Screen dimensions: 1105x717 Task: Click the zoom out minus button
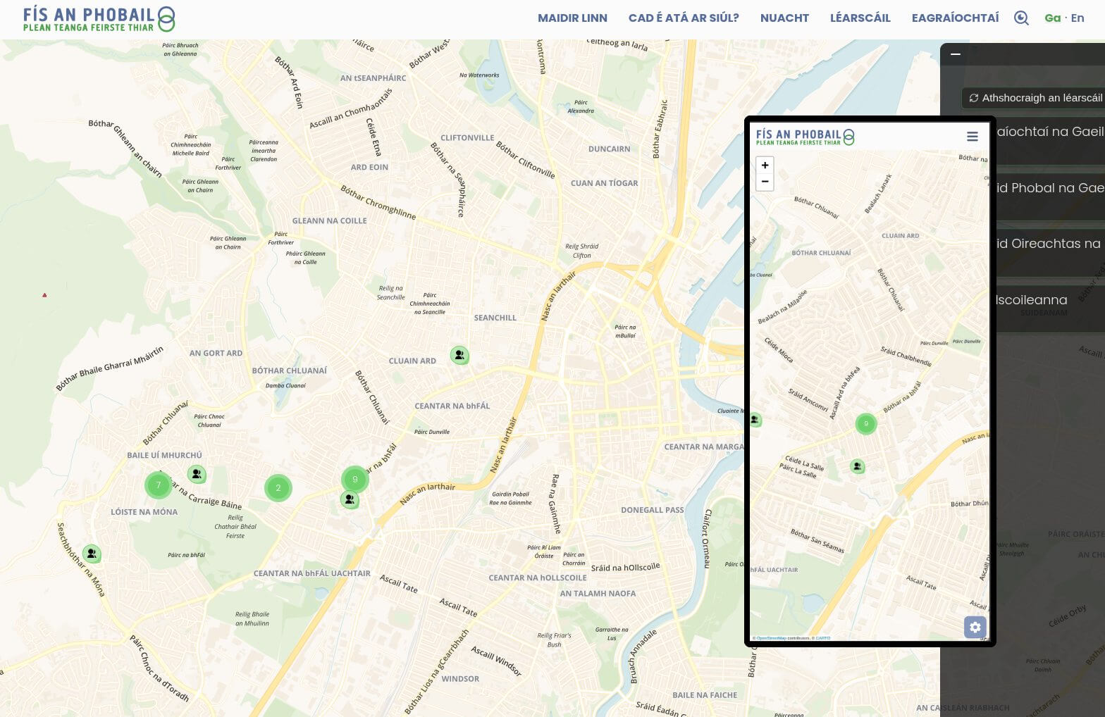click(x=765, y=182)
